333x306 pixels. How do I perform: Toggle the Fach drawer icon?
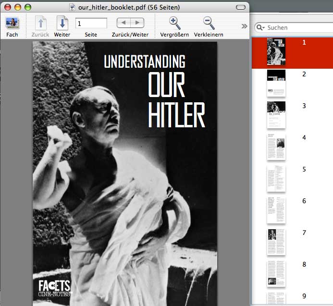[x=12, y=23]
